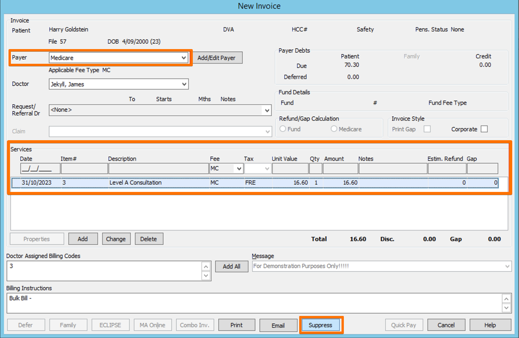The height and width of the screenshot is (338, 519).
Task: Click the Gap entry field in Services
Action: 483,169
